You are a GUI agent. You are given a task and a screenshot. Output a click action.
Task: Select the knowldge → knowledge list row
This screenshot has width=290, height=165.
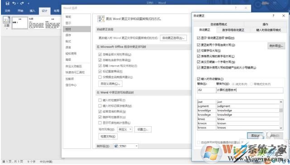point(238,110)
